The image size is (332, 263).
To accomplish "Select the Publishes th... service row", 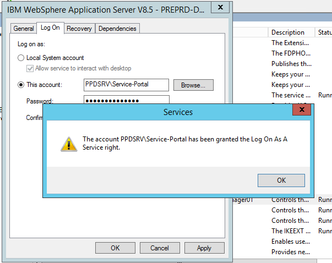I will coord(291,64).
